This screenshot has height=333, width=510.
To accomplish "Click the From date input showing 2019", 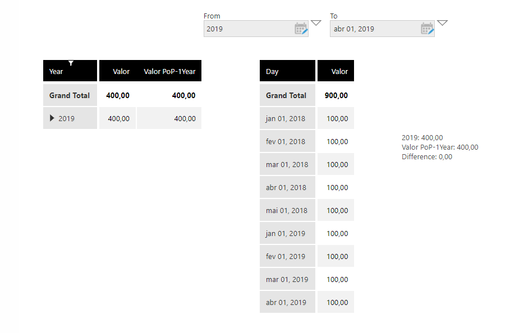I will click(x=249, y=29).
